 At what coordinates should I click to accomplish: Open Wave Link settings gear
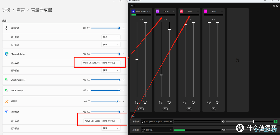point(277,6)
